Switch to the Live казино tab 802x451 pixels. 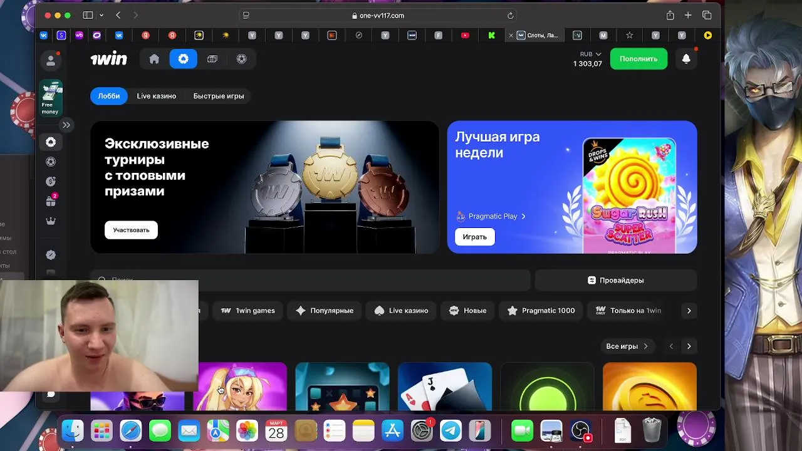point(157,96)
